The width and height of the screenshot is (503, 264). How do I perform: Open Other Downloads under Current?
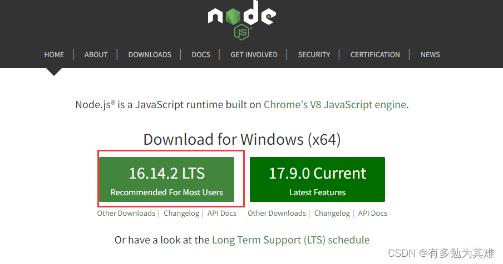point(277,213)
